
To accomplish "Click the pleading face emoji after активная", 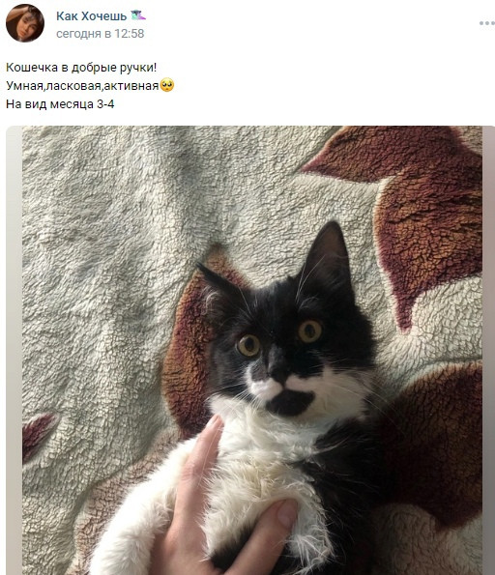I will pos(167,85).
